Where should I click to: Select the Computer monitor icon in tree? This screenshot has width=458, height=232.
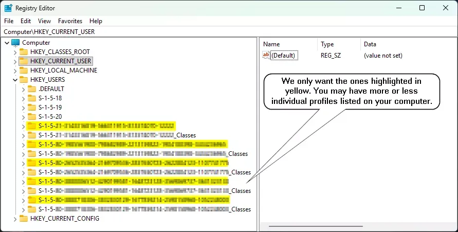[15, 43]
